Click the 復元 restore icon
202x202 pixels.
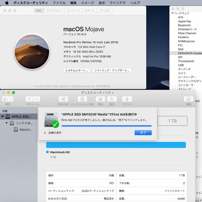(x=112, y=99)
